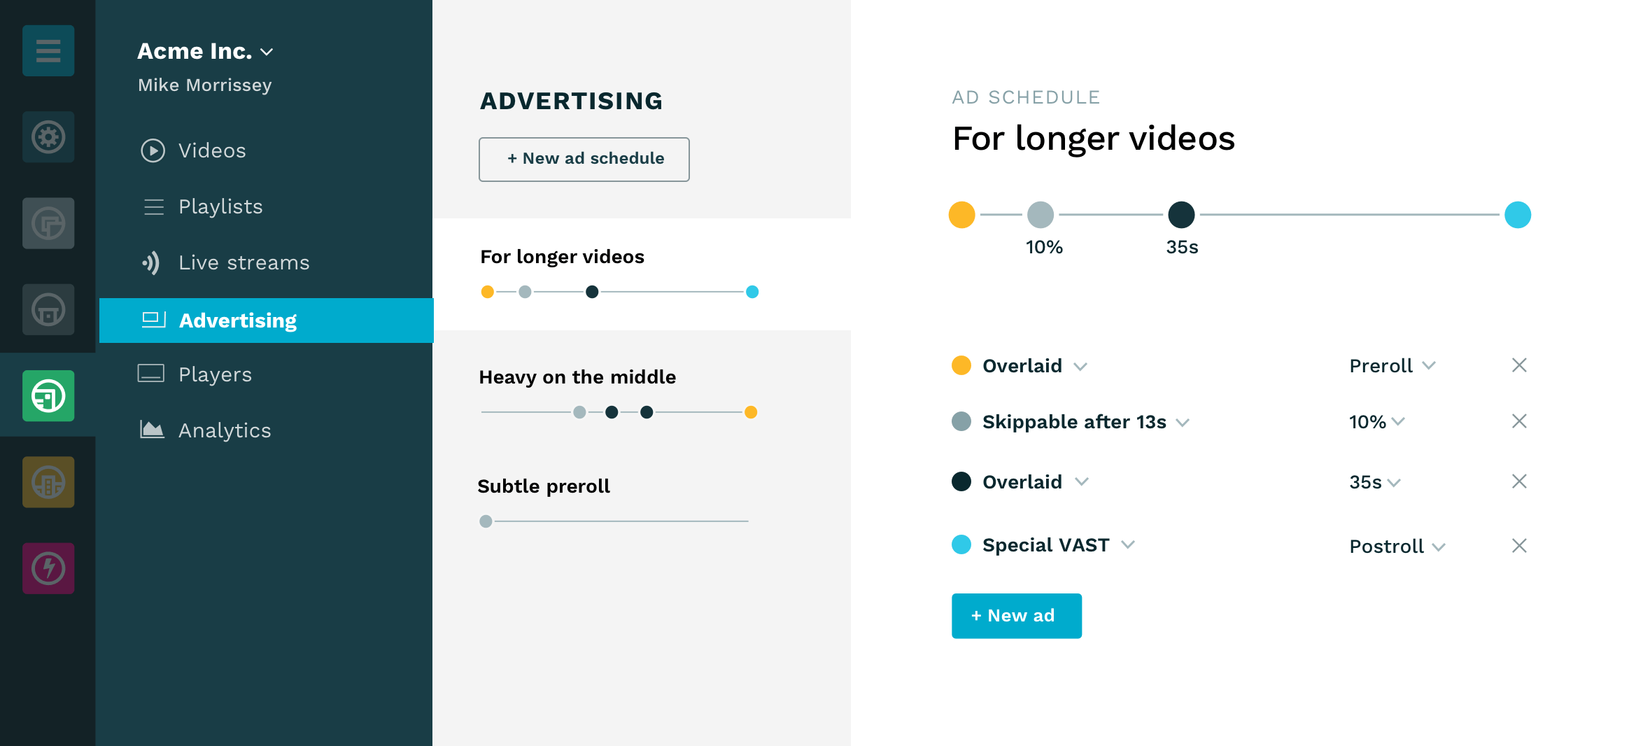Remove the Preroll Overlaid ad
1636x746 pixels.
coord(1519,365)
